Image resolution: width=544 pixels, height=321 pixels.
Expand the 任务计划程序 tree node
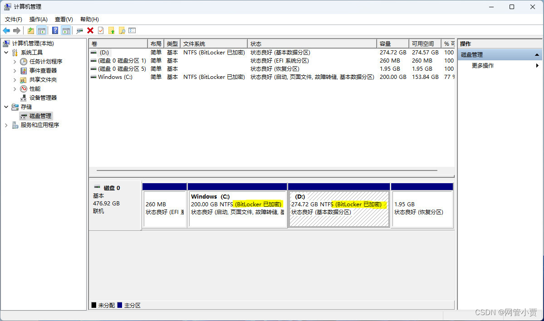tap(15, 61)
